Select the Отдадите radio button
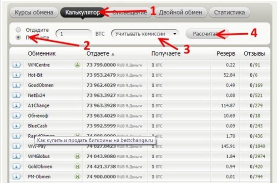277x183 pixels. [18, 30]
